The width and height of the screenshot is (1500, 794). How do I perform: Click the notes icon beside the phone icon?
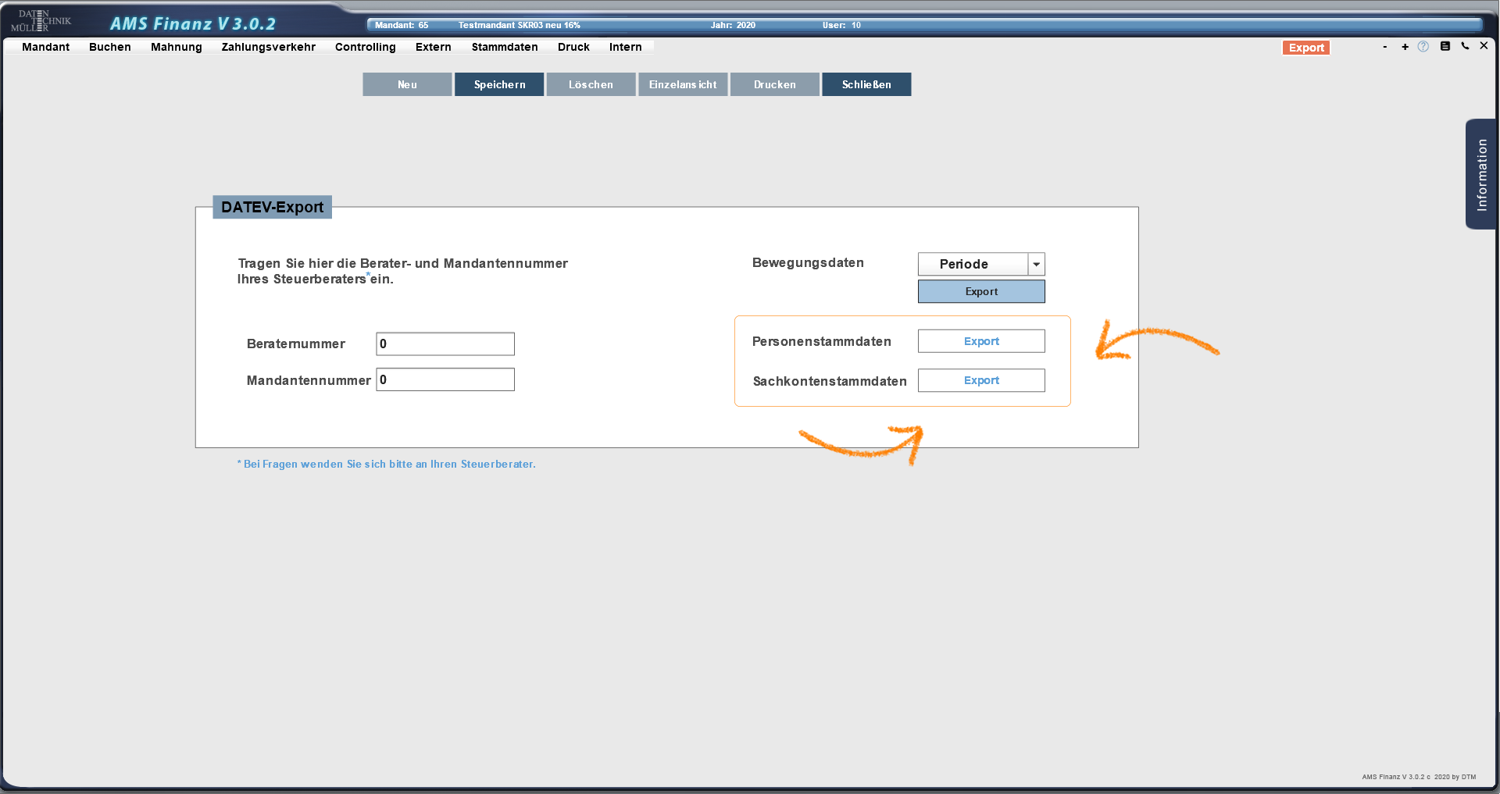tap(1445, 47)
